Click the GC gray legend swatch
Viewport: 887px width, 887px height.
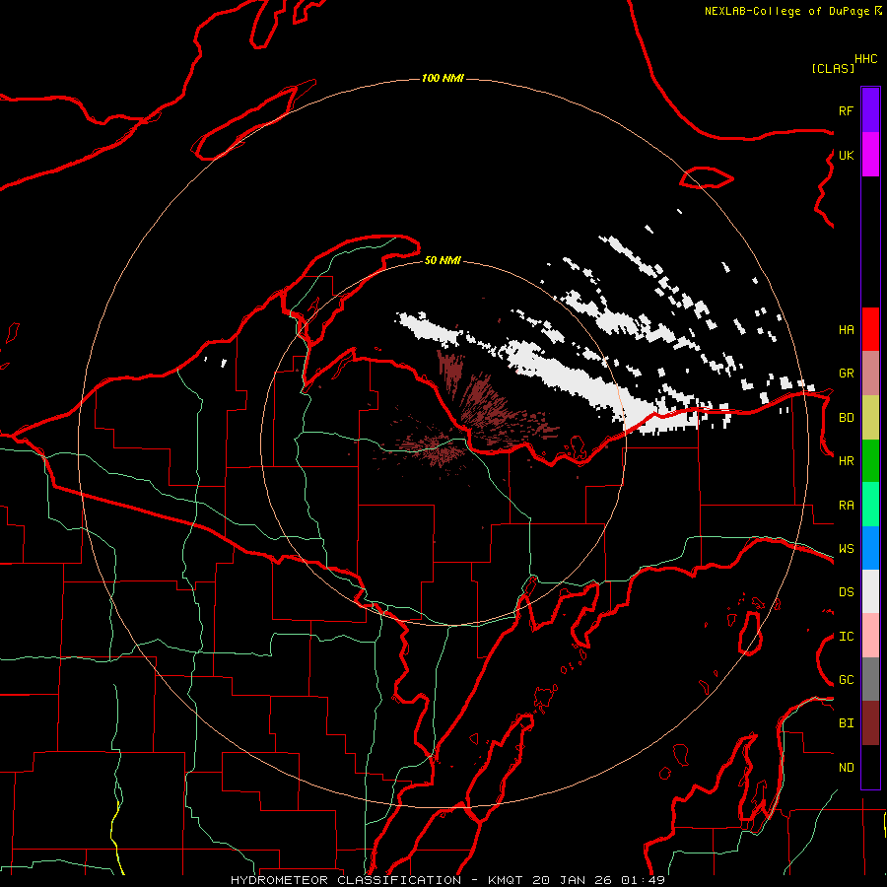click(870, 679)
